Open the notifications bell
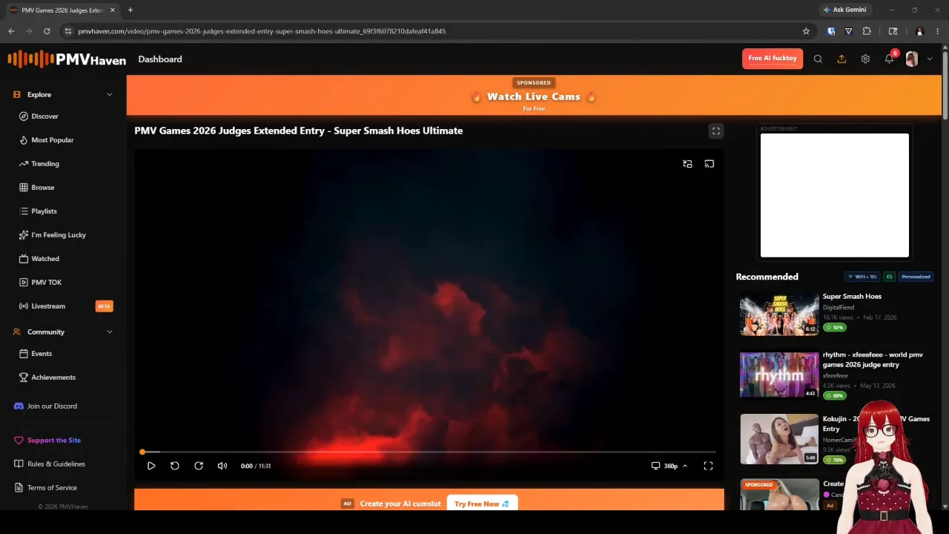949x534 pixels. click(x=889, y=59)
